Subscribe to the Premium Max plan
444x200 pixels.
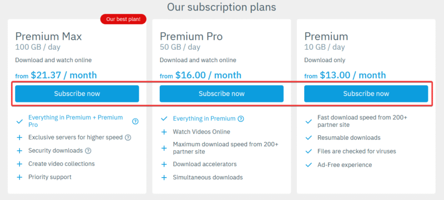77,94
